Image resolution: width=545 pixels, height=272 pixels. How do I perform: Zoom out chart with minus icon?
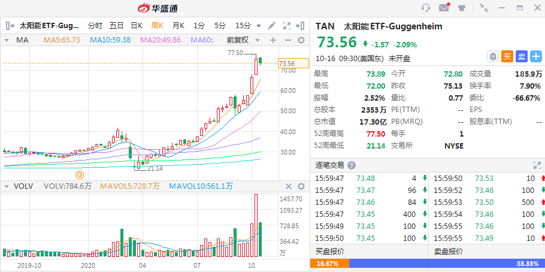coord(287,40)
